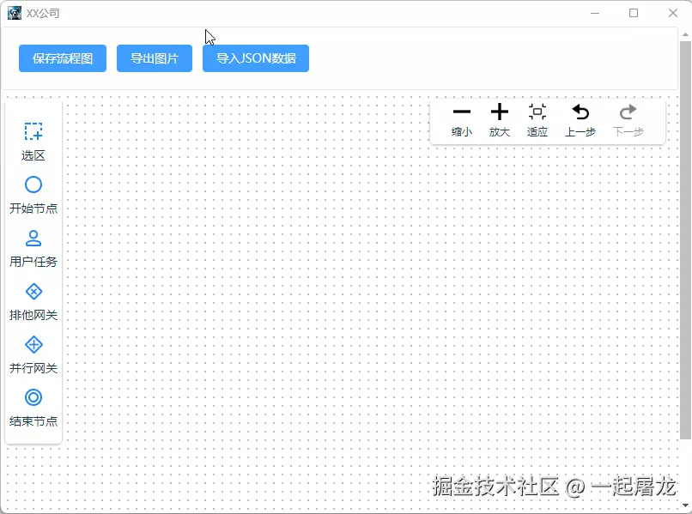Image resolution: width=692 pixels, height=514 pixels.
Task: Click the application logo in the title bar
Action: [x=14, y=13]
